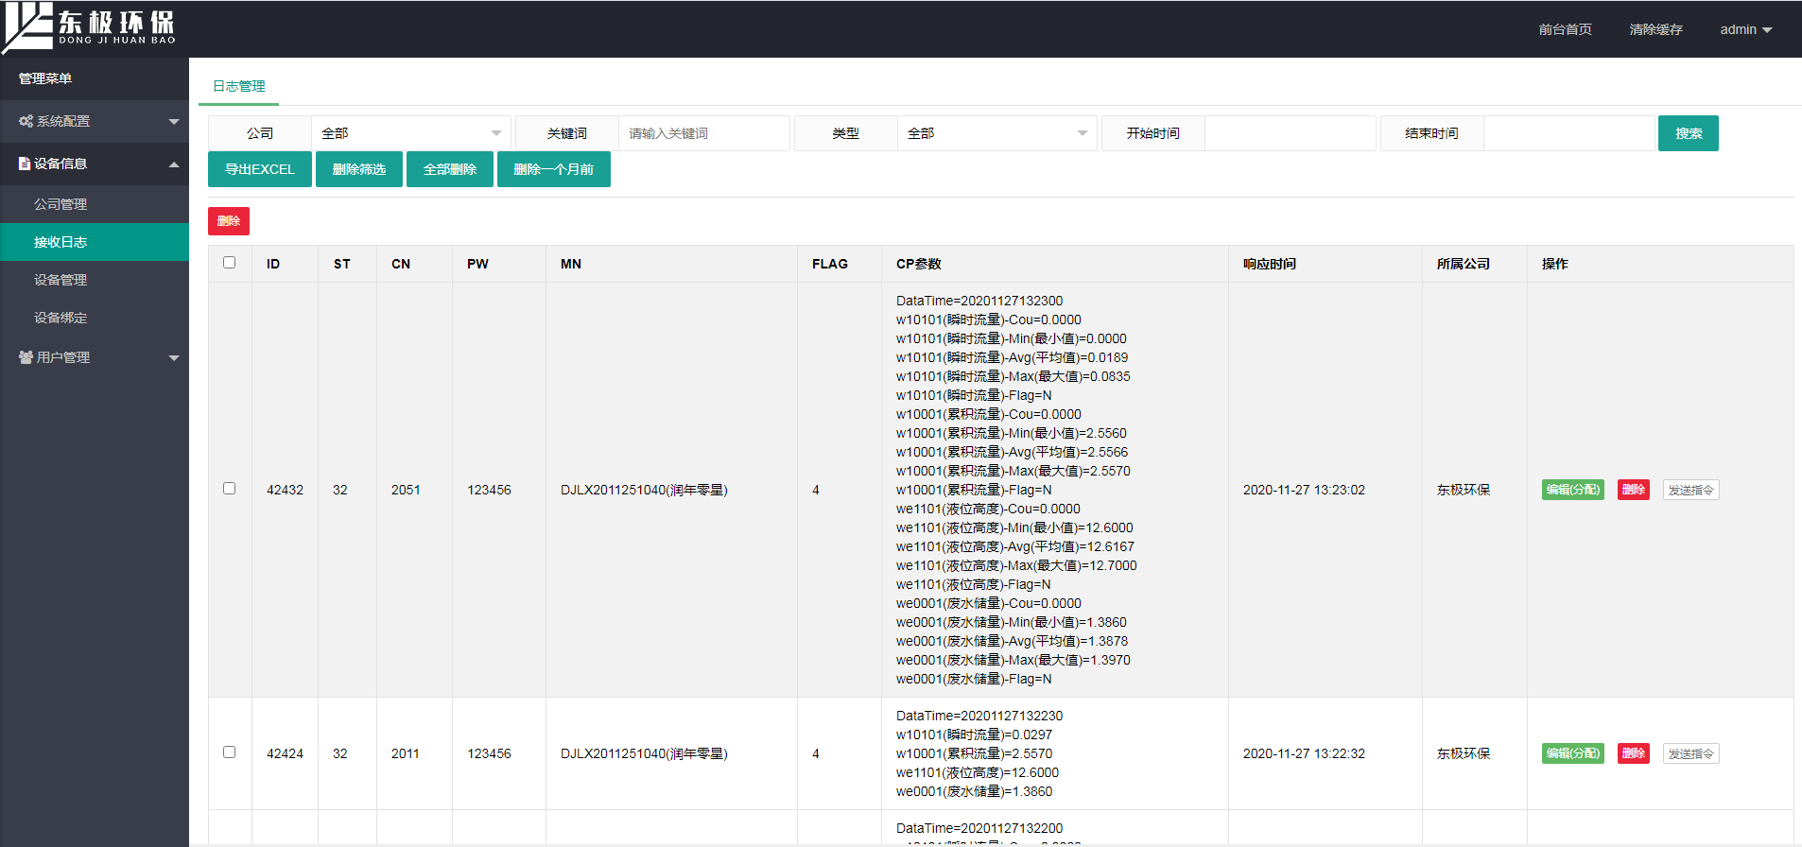Screen dimensions: 1802x847
Task: Tick checkbox for row ID 42432
Action: point(229,489)
